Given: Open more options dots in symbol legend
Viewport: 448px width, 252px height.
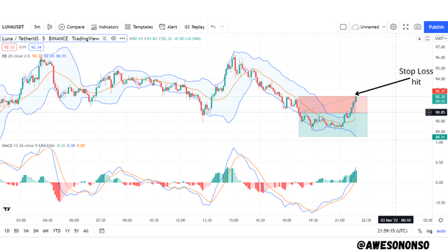Looking at the screenshot, I should point(122,38).
